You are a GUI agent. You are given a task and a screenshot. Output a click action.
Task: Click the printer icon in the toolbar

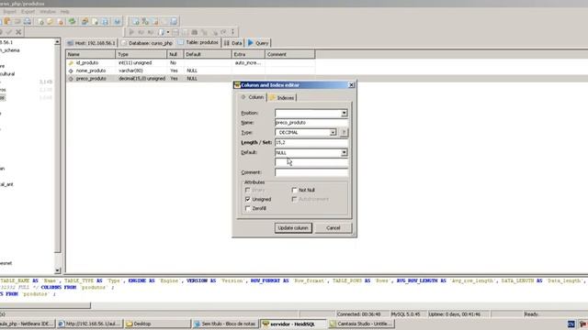coord(28,21)
